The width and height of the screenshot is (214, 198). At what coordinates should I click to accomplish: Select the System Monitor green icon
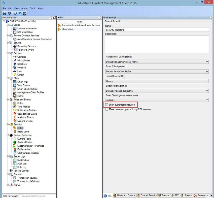15,142
